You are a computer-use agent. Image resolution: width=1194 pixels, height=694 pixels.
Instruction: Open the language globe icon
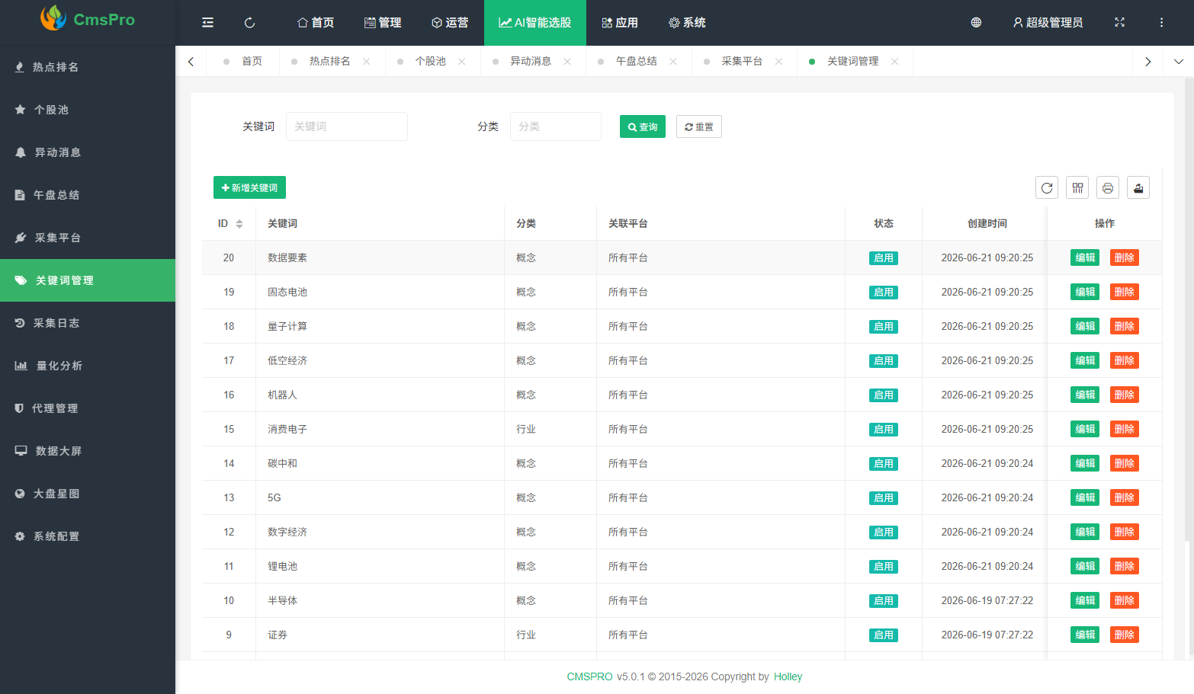point(976,23)
